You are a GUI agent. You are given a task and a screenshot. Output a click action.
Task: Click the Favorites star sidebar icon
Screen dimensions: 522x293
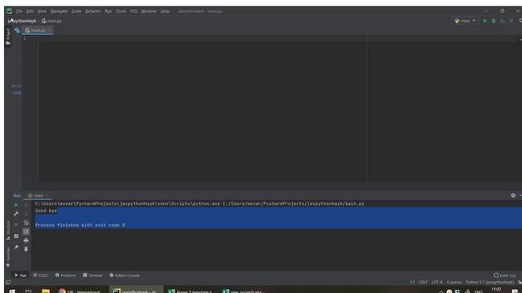pos(8,265)
